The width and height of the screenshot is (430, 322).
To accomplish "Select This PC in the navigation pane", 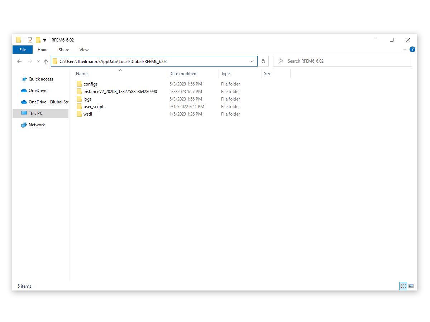I will (35, 113).
